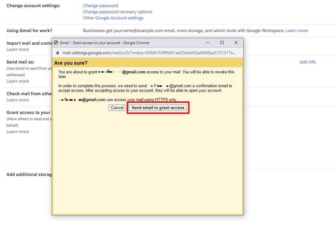
Task: Maximize the Grant access popup window
Action: click(x=222, y=43)
